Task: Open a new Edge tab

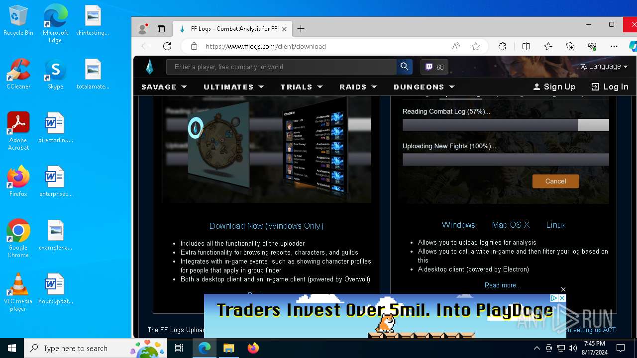Action: tap(301, 29)
